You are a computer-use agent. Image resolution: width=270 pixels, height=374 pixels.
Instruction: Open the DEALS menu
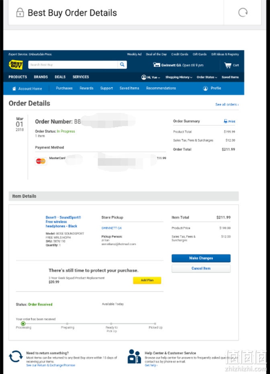pos(60,77)
